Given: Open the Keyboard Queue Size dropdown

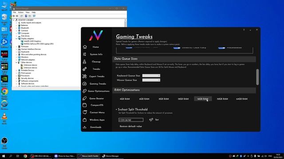Looking at the screenshot, I should click(151, 76).
